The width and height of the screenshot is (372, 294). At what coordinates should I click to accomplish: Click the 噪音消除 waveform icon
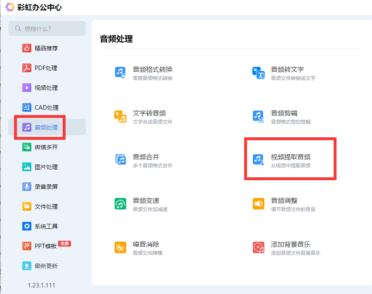point(120,247)
